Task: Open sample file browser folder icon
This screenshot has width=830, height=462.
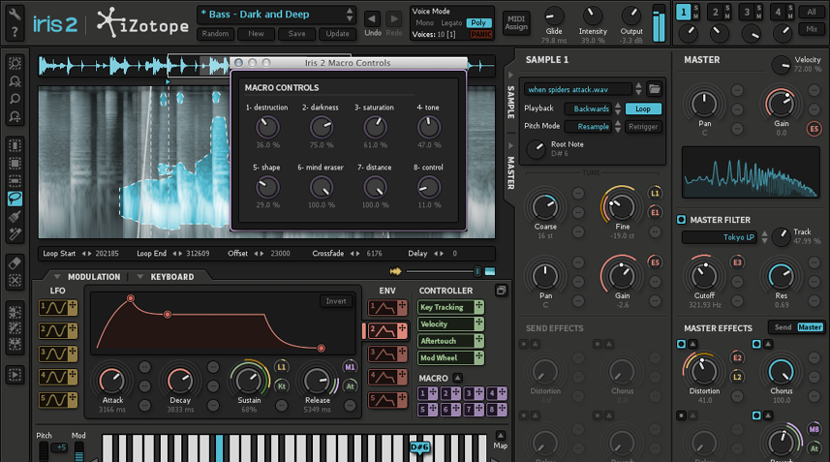Action: pyautogui.click(x=655, y=89)
